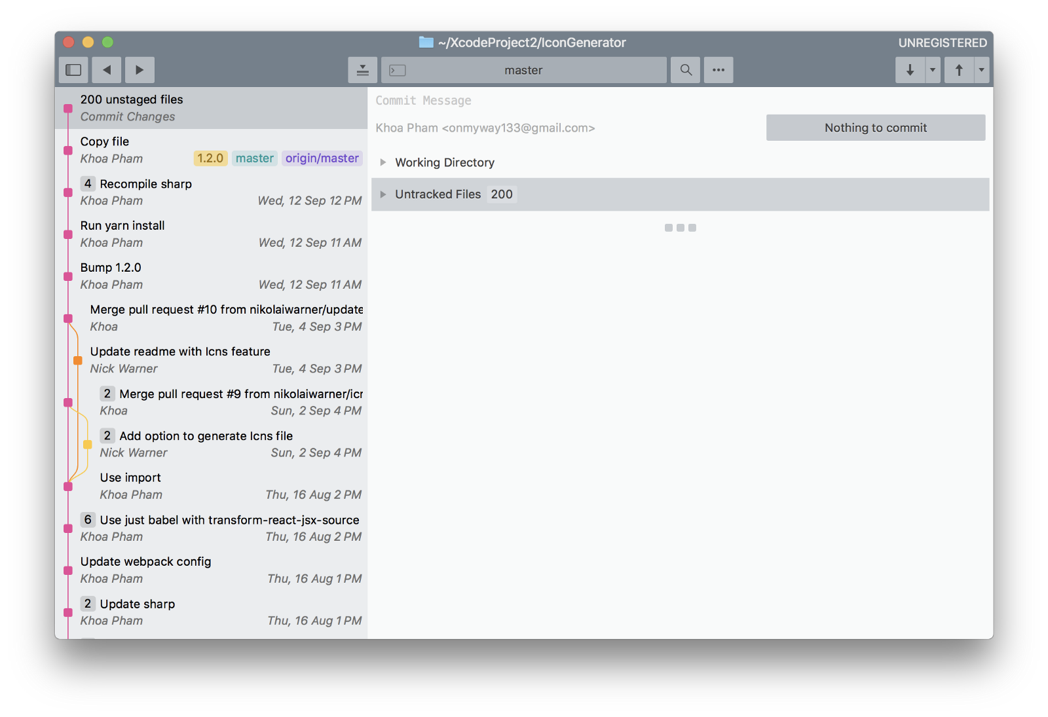Select Update readme with Icns feature commit

click(212, 360)
